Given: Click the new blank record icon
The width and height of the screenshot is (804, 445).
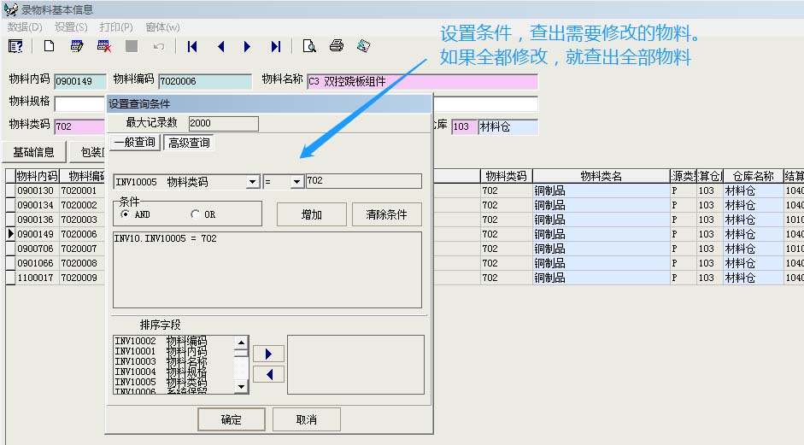Looking at the screenshot, I should [49, 46].
